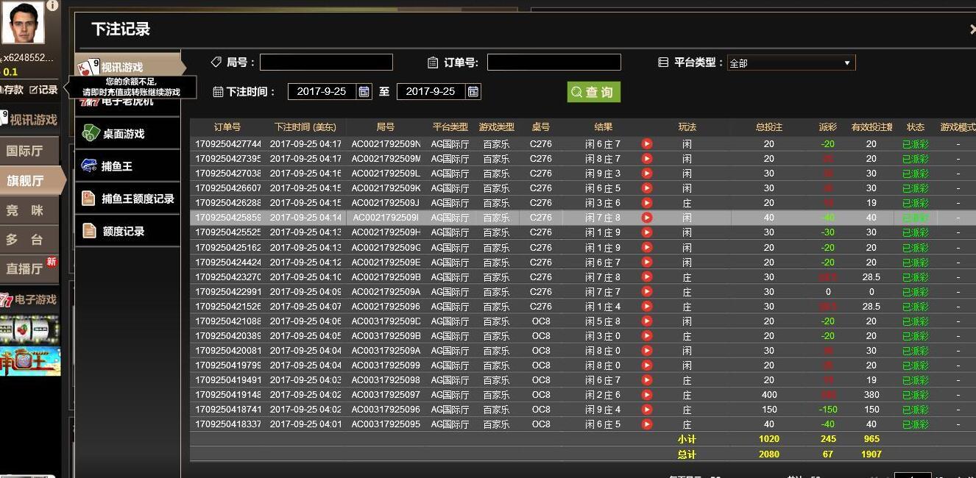Viewport: 976px width, 478px height.
Task: Open calendar picker for the end date
Action: pos(473,91)
